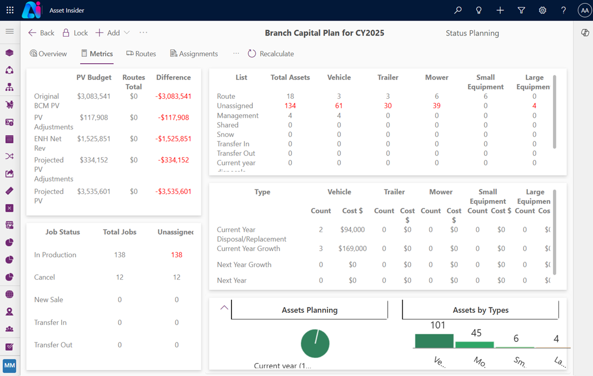The image size is (593, 376).
Task: Click the Back button
Action: point(41,32)
